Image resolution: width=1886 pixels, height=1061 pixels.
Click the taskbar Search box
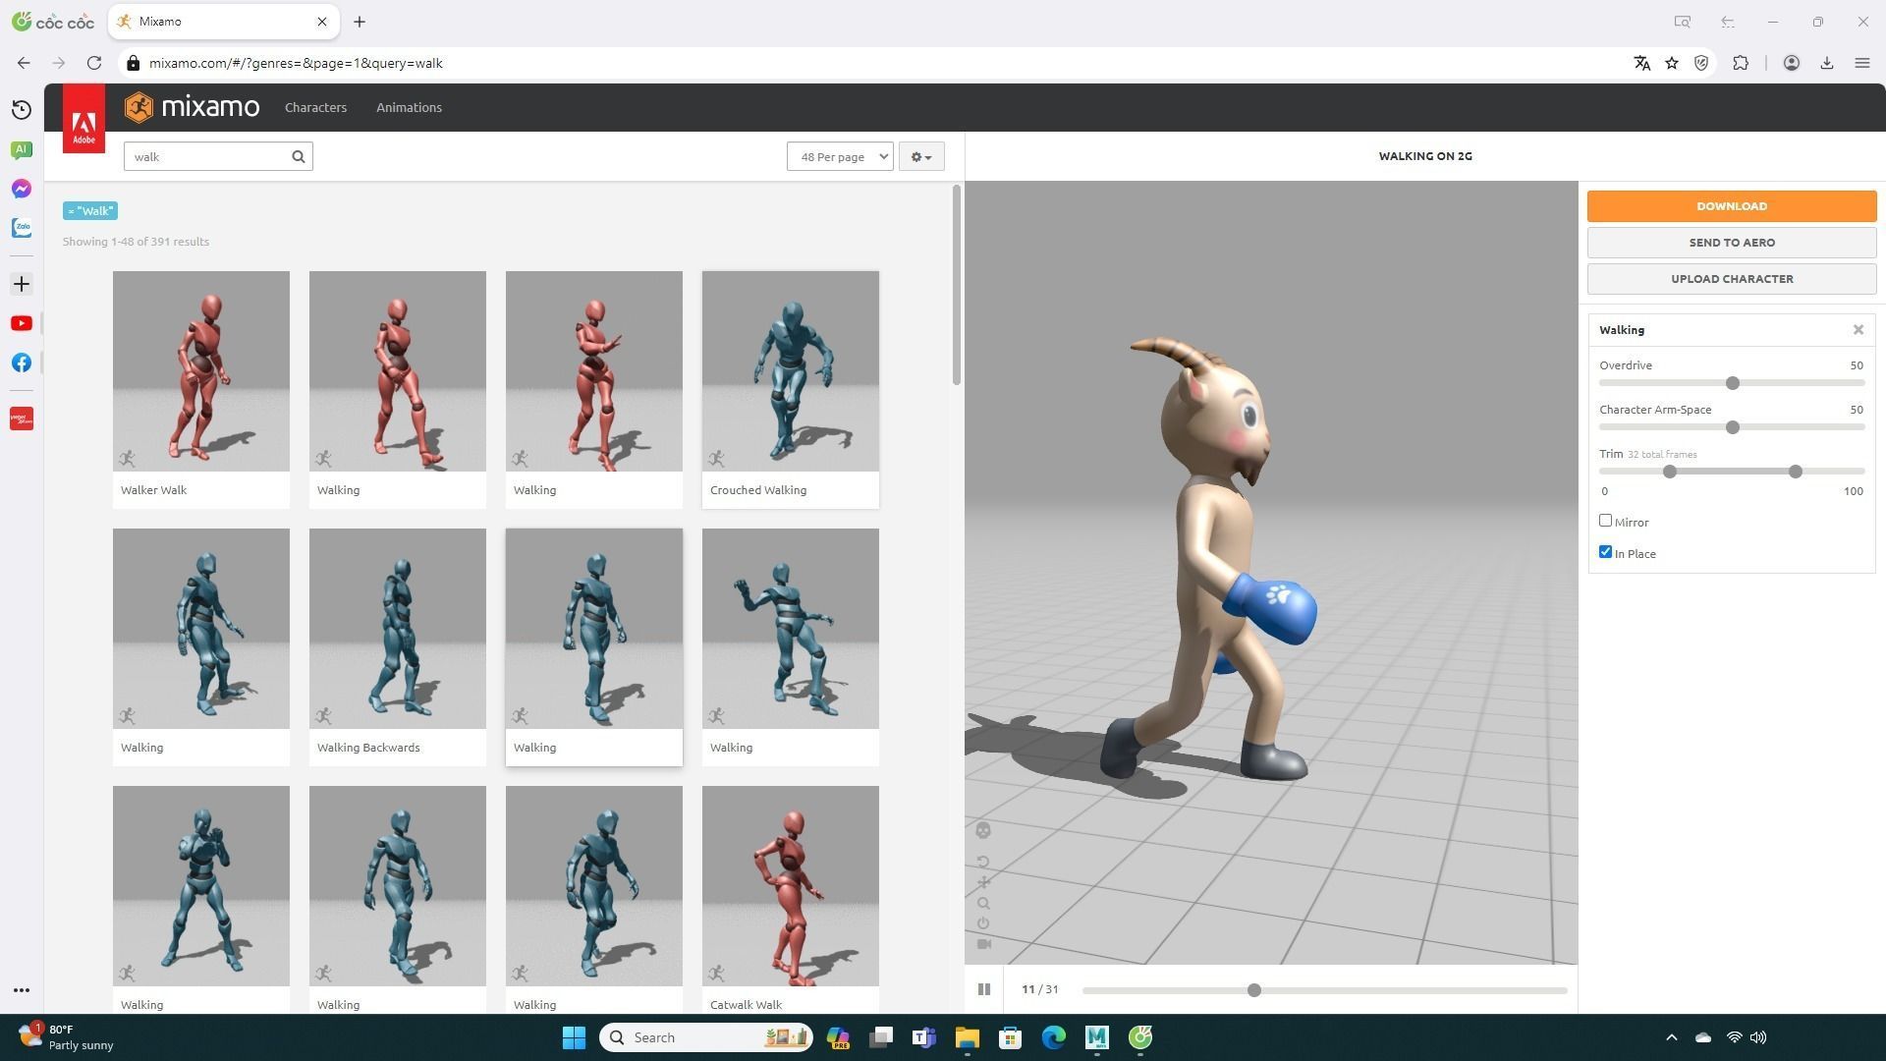pyautogui.click(x=706, y=1037)
